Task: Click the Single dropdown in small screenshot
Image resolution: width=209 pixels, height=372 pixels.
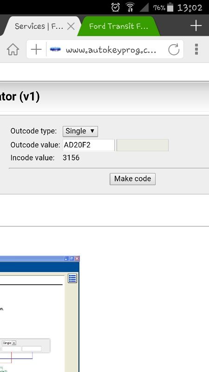Action: click(9, 343)
